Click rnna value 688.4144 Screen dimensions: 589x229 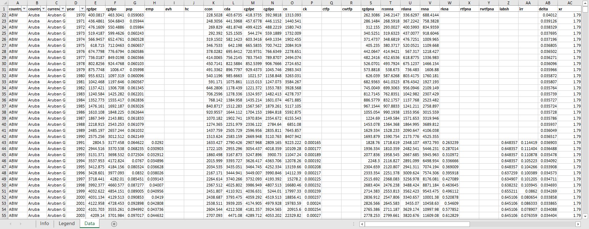[430, 15]
